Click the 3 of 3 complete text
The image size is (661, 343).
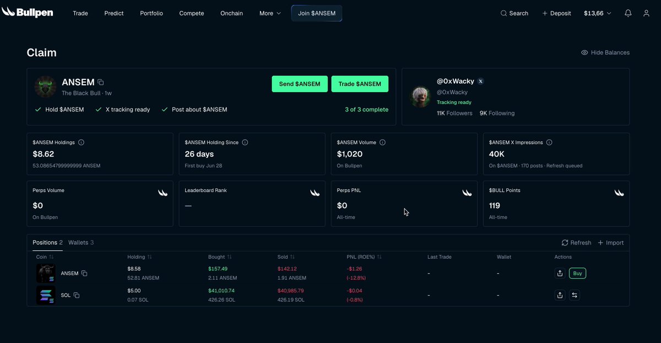tap(366, 110)
